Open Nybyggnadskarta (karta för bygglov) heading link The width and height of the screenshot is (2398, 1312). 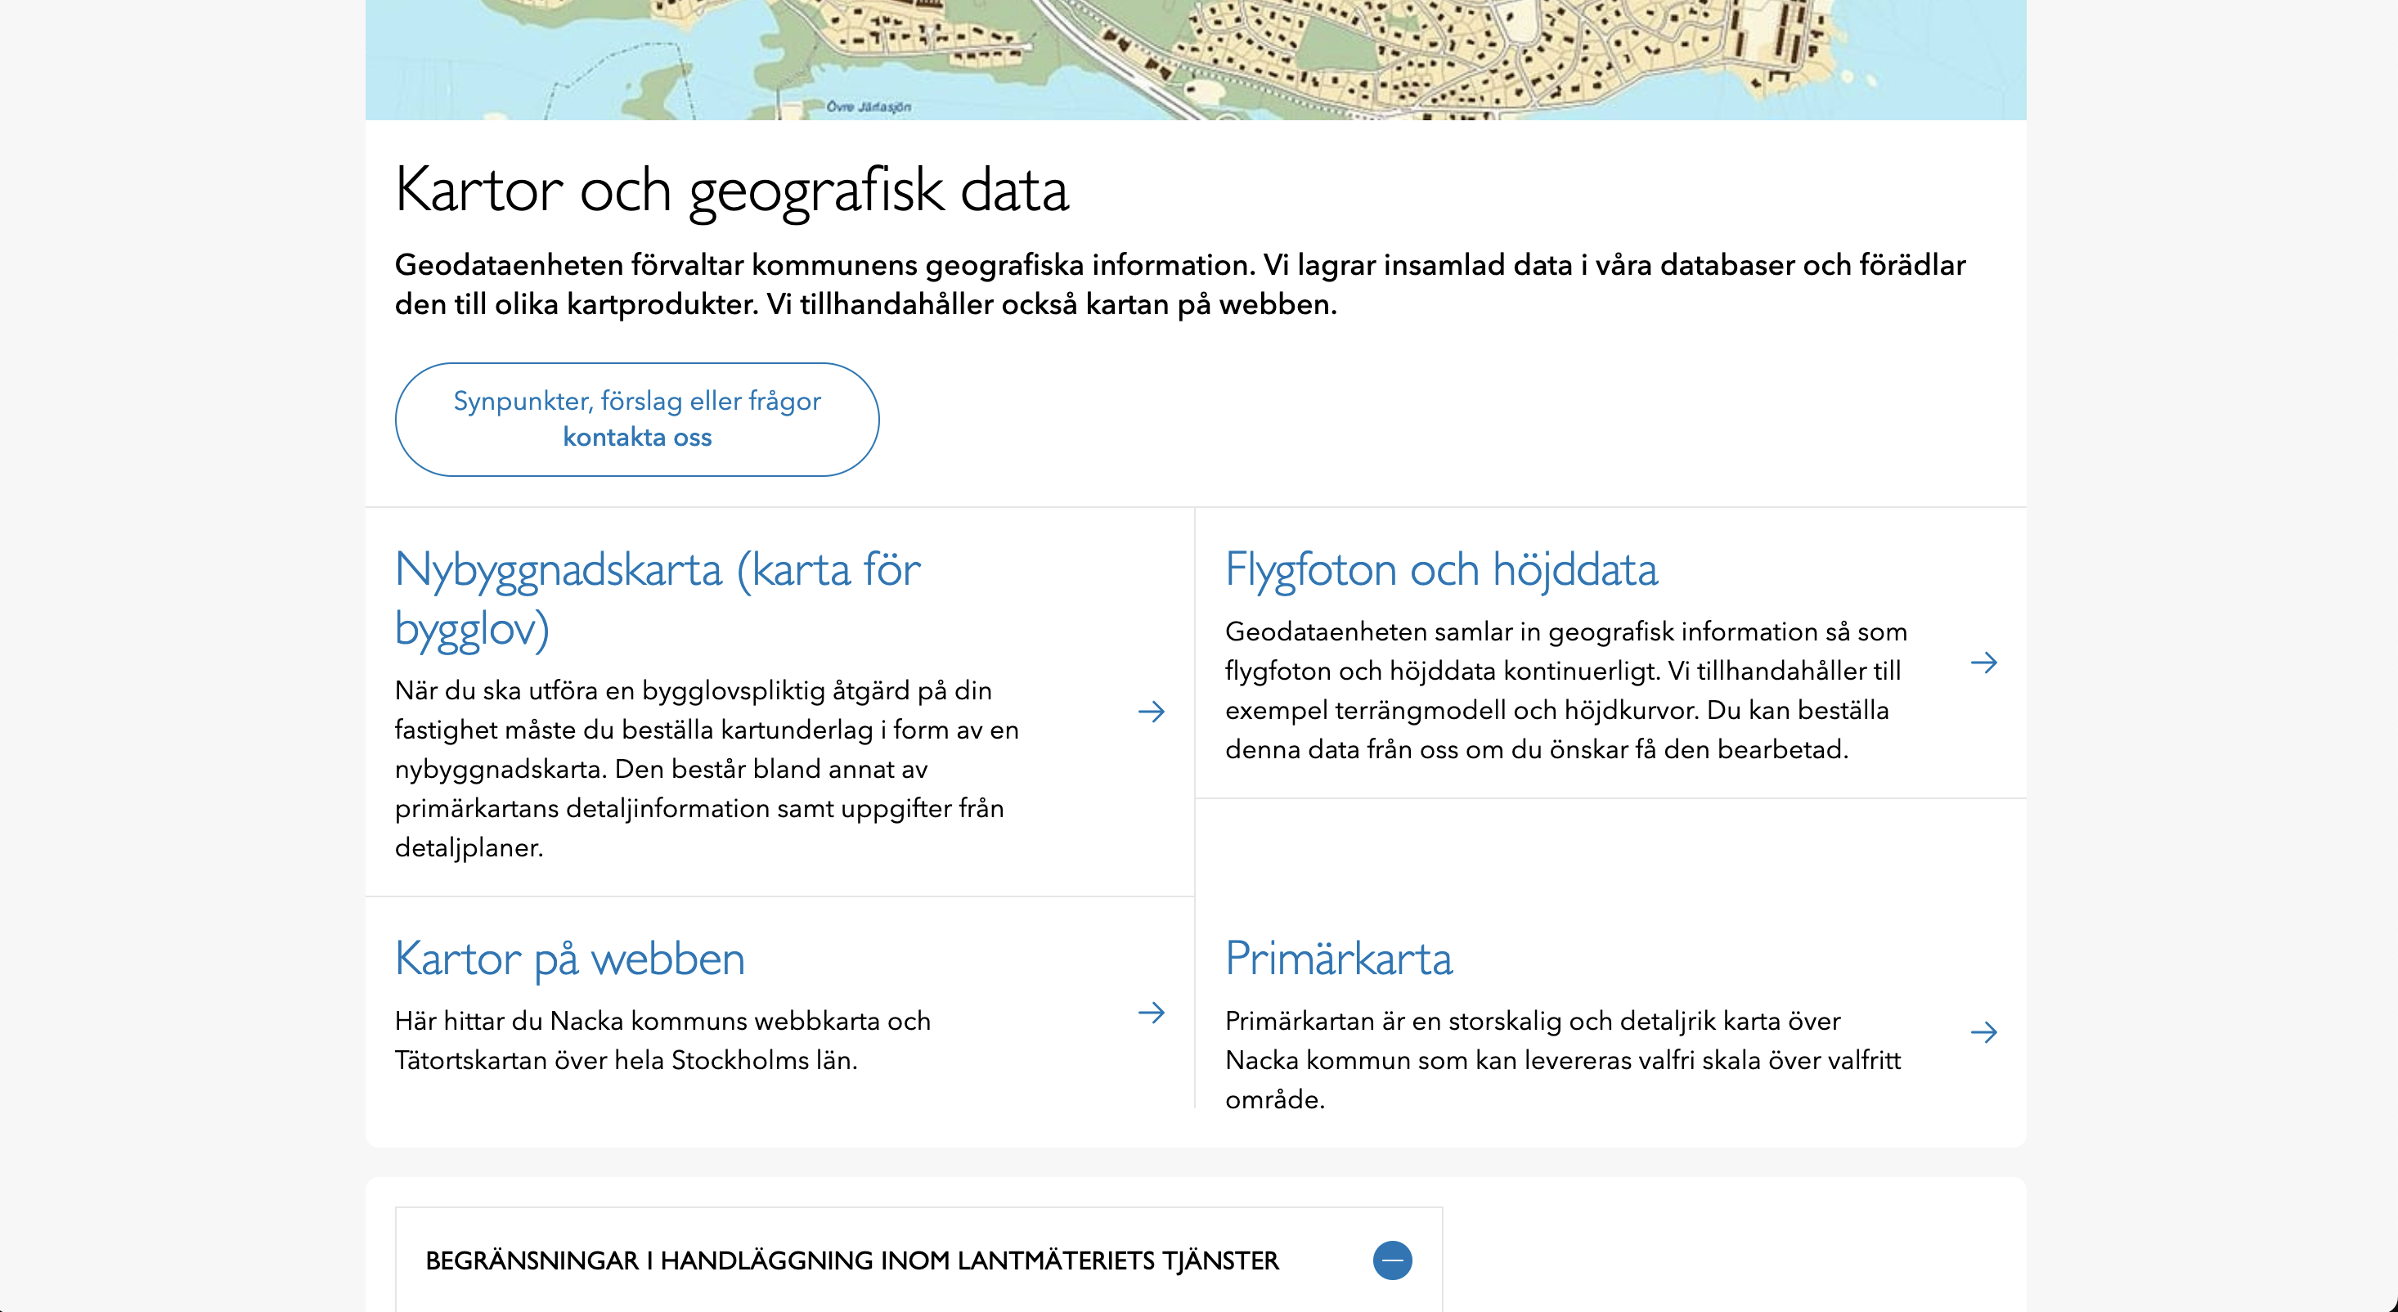(658, 598)
